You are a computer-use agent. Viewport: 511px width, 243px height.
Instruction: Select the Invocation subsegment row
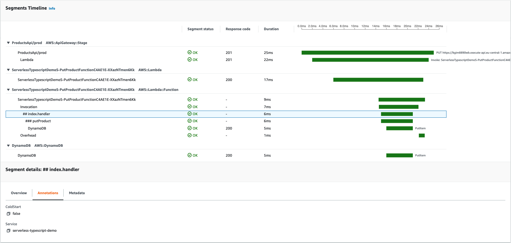coord(29,107)
